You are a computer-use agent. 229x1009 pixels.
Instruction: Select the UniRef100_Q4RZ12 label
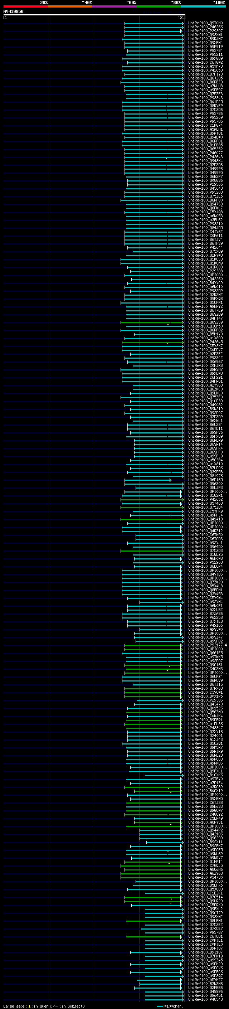click(205, 531)
